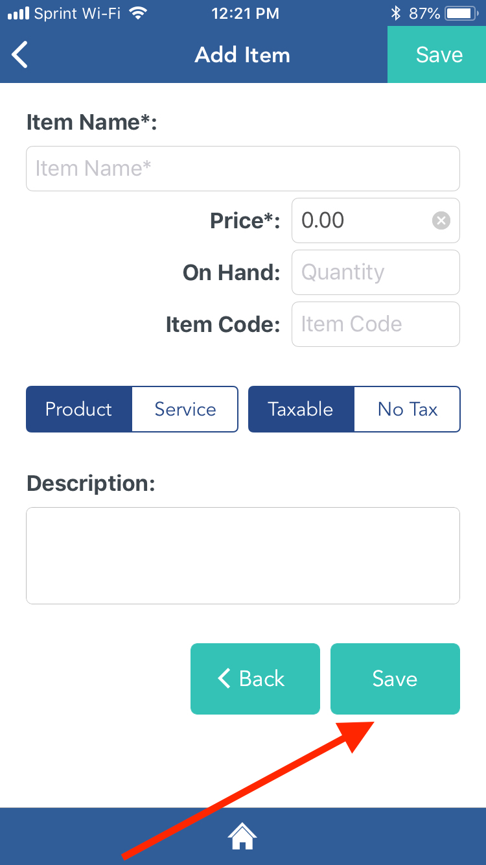Screen dimensions: 486x865
Task: Focus the Item Name text field
Action: pyautogui.click(x=243, y=169)
